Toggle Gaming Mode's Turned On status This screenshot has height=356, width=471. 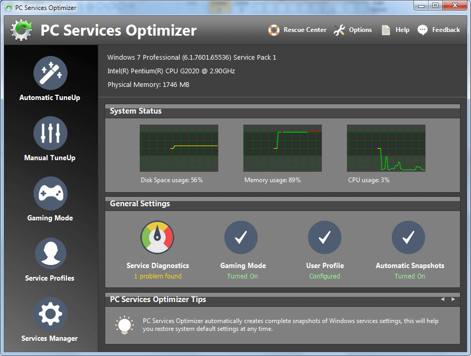coord(242,276)
